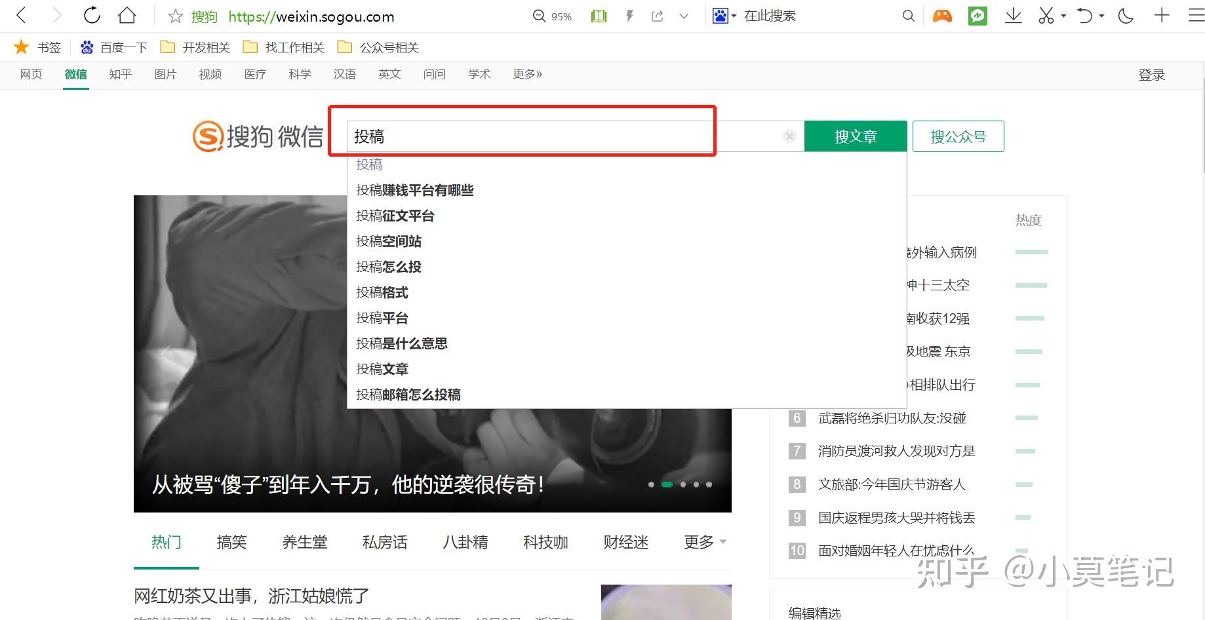This screenshot has height=620, width=1205.
Task: Open banner headline 从被骂"傻子"到年入千万
Action: point(348,485)
